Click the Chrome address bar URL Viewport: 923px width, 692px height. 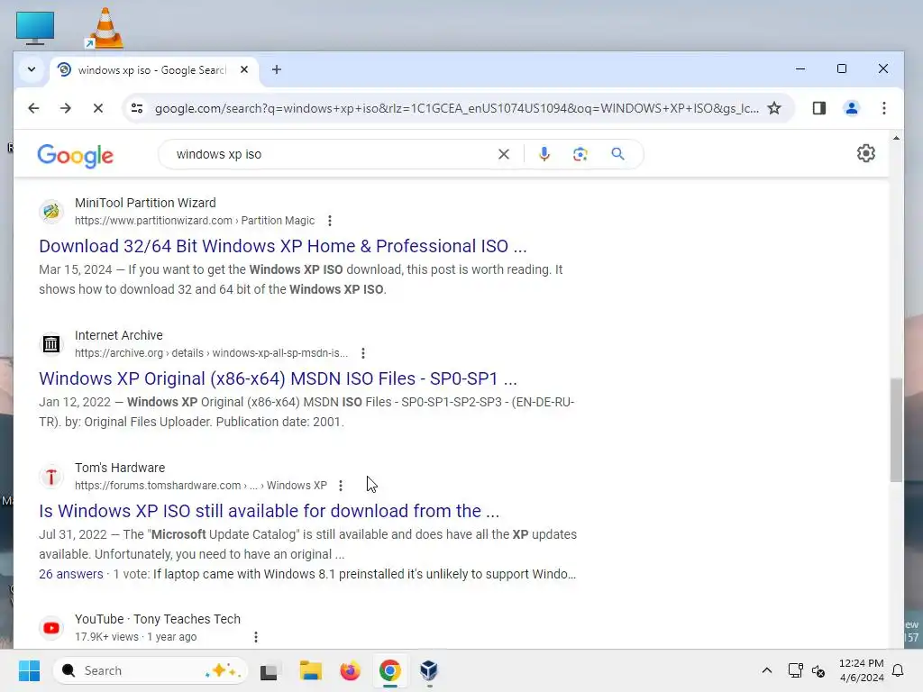point(457,108)
